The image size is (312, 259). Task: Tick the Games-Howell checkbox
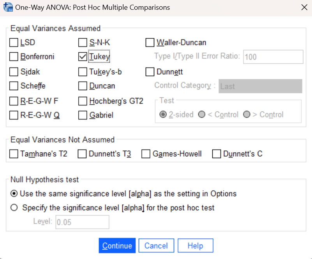[x=146, y=154]
